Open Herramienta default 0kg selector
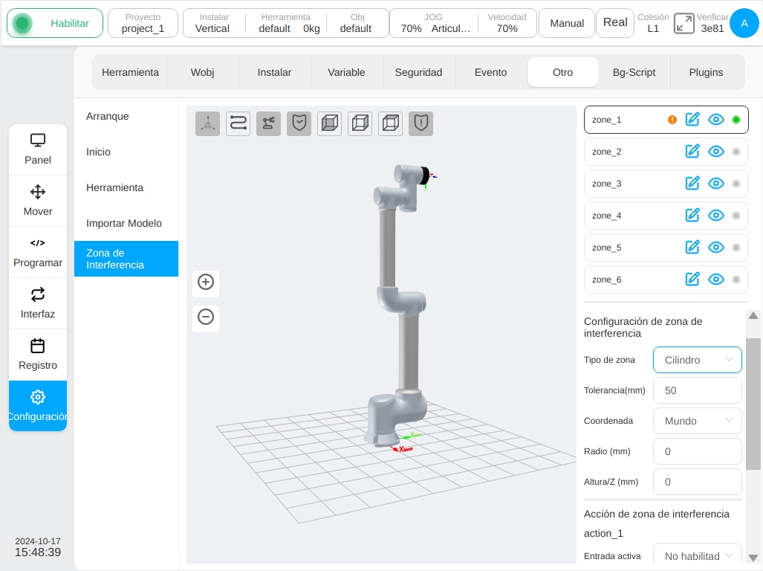763x571 pixels. pos(286,23)
